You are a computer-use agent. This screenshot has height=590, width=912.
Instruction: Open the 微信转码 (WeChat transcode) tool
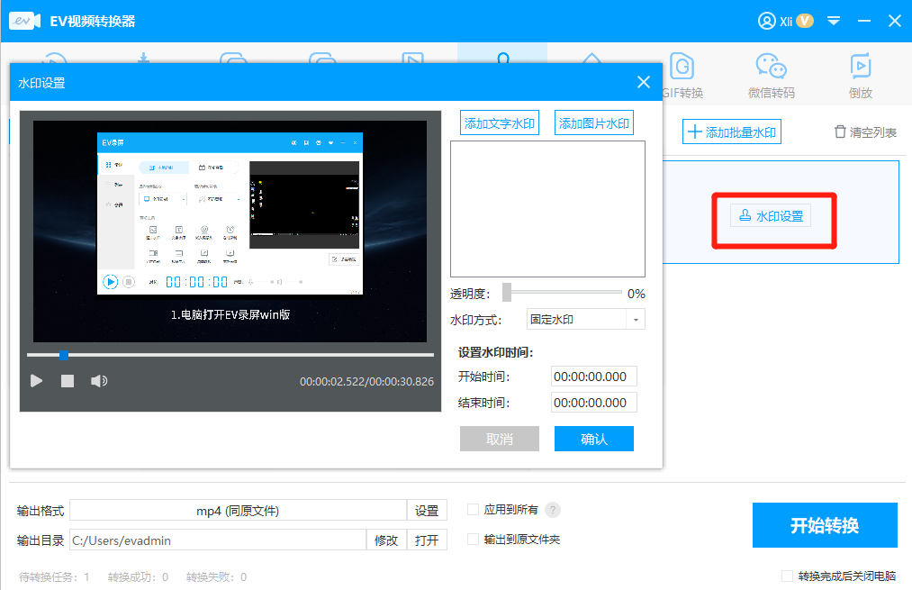point(770,76)
